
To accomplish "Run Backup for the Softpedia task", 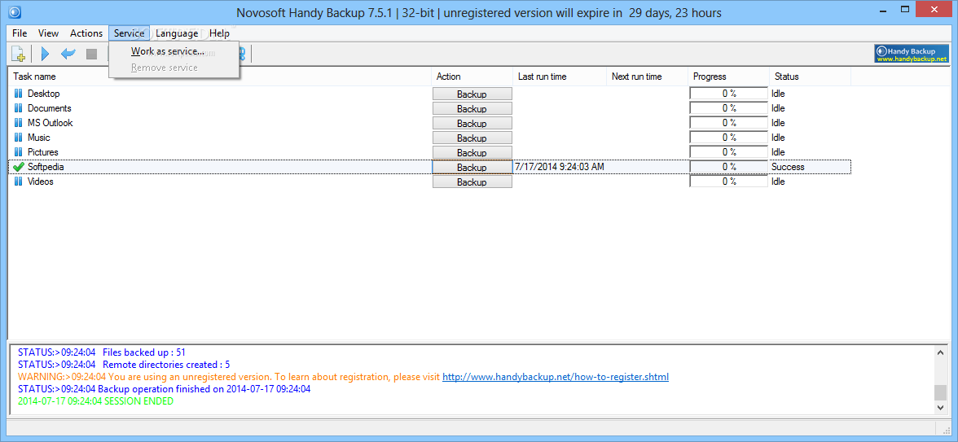I will click(472, 168).
